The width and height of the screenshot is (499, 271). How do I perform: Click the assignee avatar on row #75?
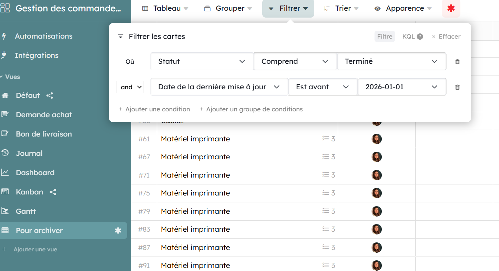(x=376, y=193)
